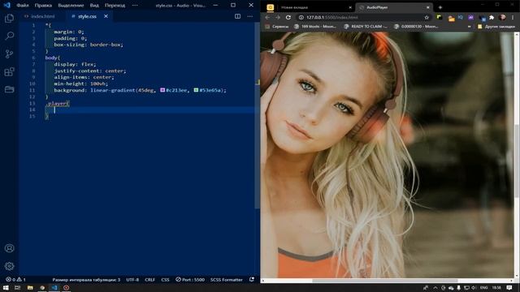
Task: Open the Source Control view
Action: 9,54
